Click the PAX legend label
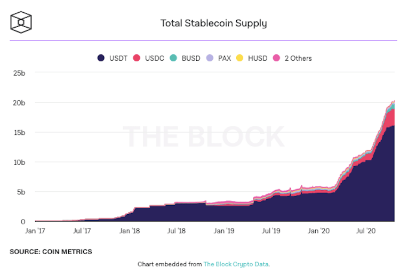The width and height of the screenshot is (416, 276). click(225, 58)
